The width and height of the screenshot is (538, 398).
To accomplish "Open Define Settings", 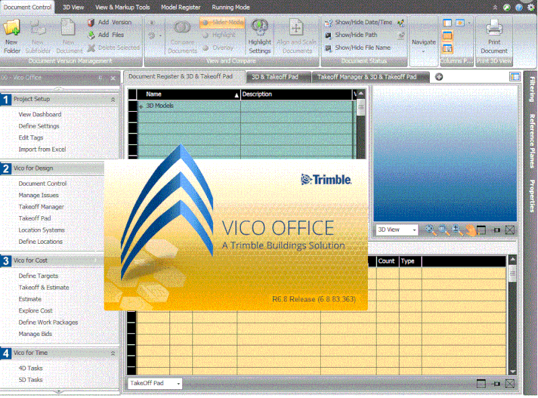I will [39, 126].
